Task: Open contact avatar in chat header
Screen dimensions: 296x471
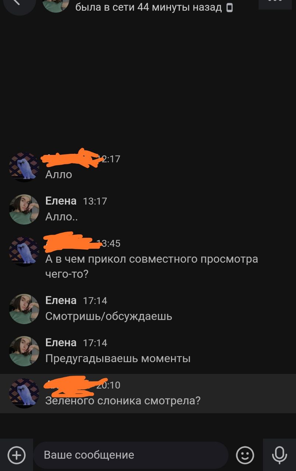Action: pos(55,4)
